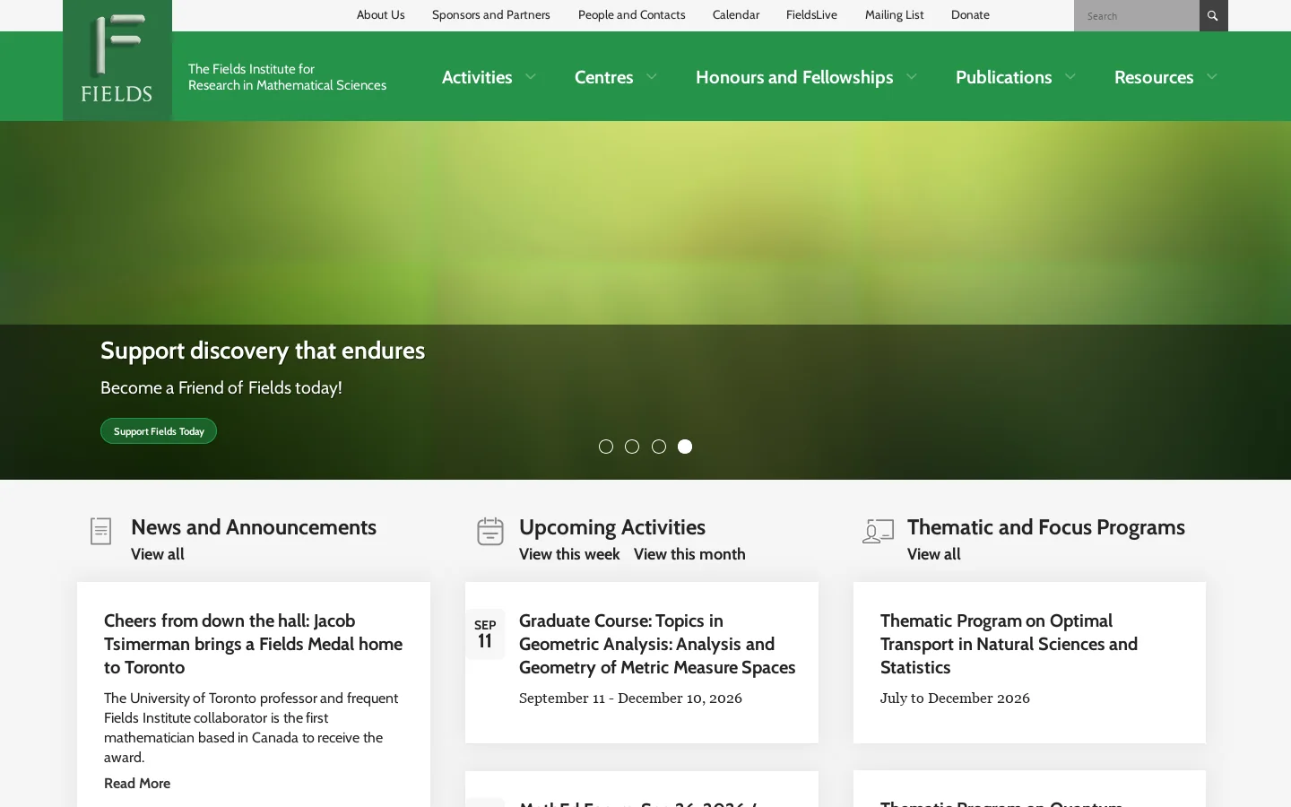
Task: Expand the Centres menu chevron
Action: (x=652, y=77)
